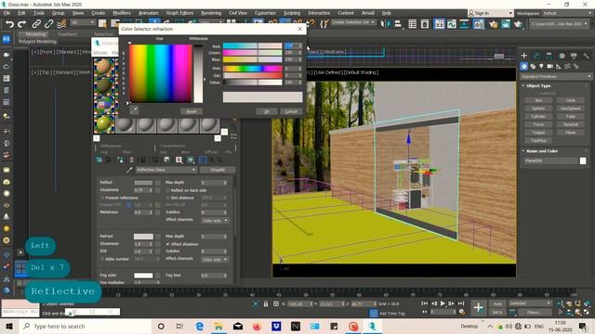This screenshot has width=595, height=334.
Task: Toggle Affect shadows checkbox
Action: tap(167, 244)
